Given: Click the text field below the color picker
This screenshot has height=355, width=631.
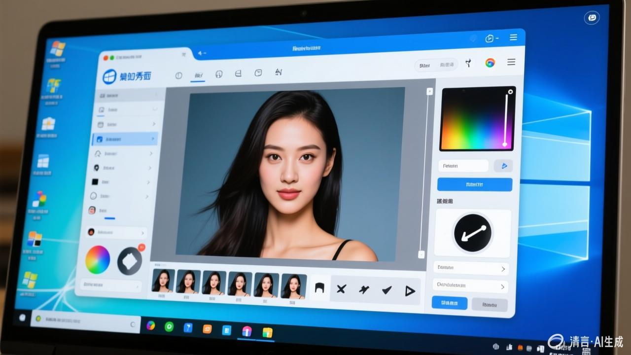Looking at the screenshot, I should (463, 166).
